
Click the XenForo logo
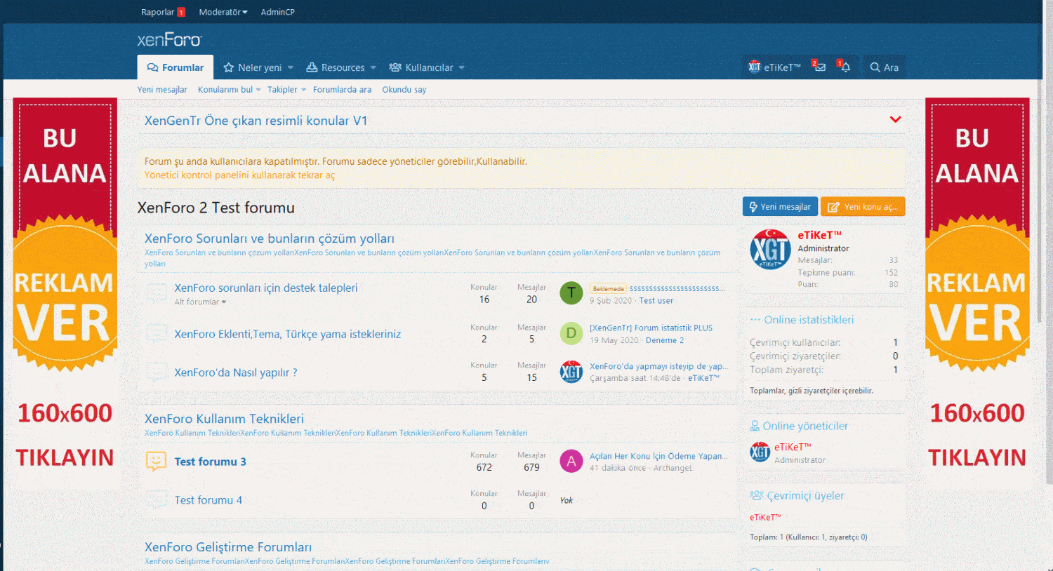169,40
